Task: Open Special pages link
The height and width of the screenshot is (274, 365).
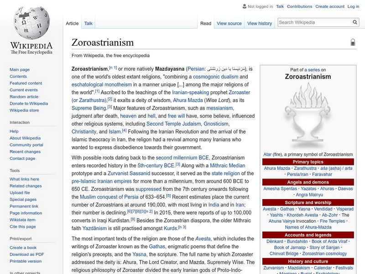Action: (x=23, y=199)
